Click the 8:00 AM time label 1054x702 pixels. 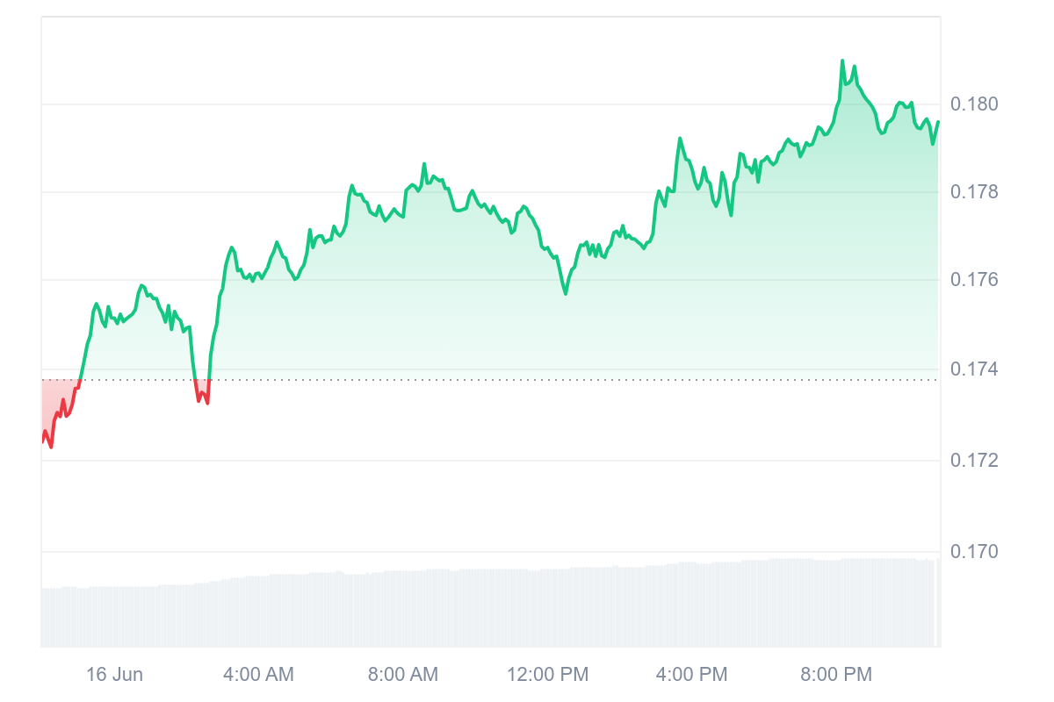(x=403, y=675)
